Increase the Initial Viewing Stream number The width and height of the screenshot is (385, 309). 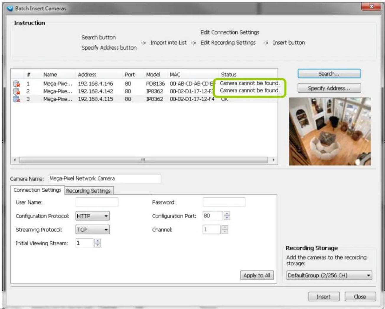[98, 241]
